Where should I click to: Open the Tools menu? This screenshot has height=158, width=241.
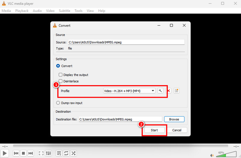79,11
